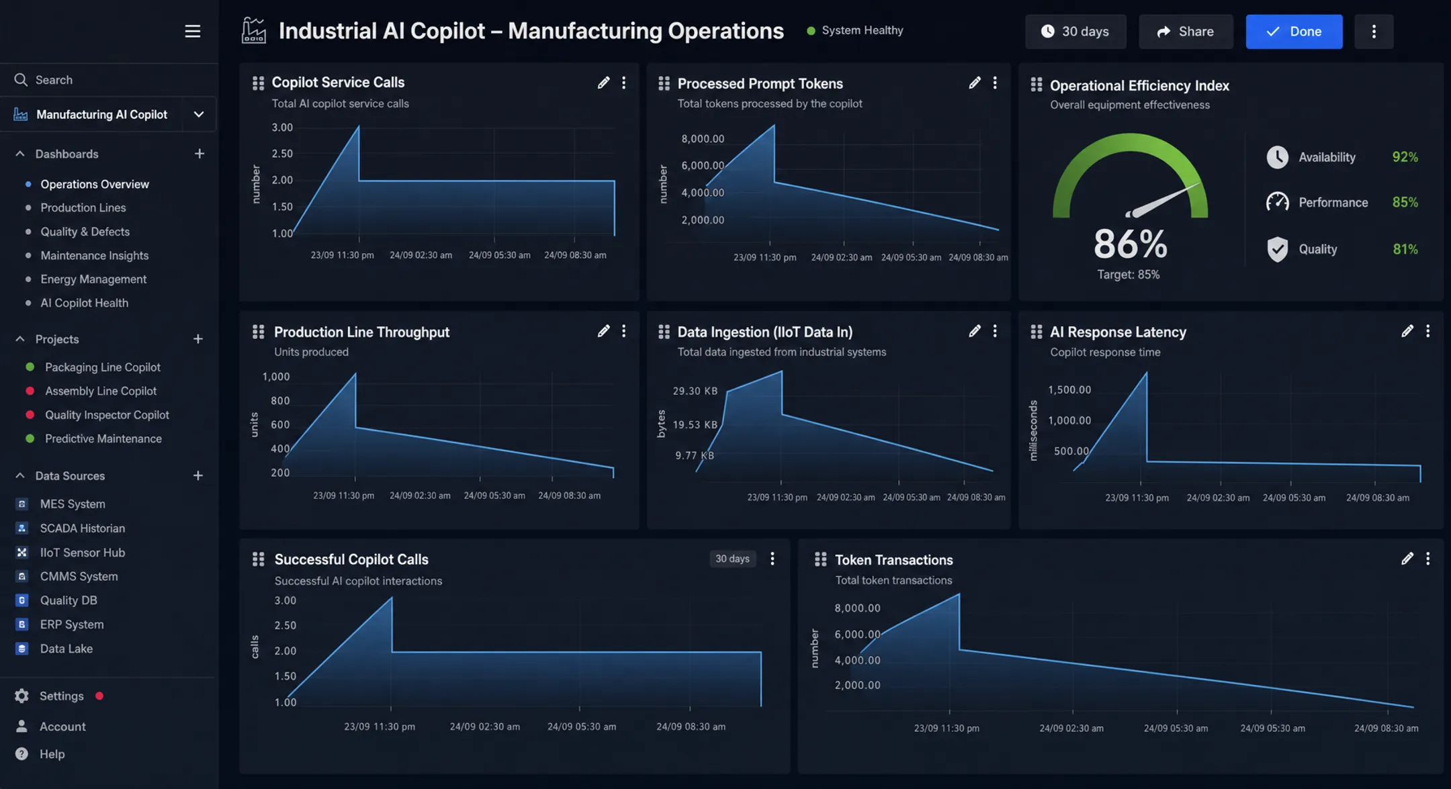Open the Quality & Defects dashboard

(85, 232)
